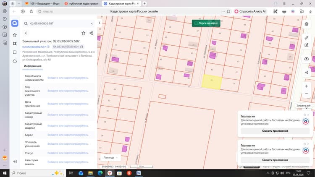
Task: Select the ruler measurement tool
Action: [x=306, y=38]
